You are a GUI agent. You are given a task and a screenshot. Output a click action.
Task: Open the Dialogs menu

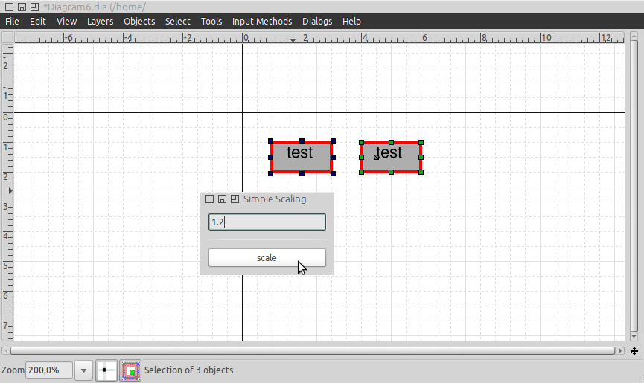click(x=317, y=22)
